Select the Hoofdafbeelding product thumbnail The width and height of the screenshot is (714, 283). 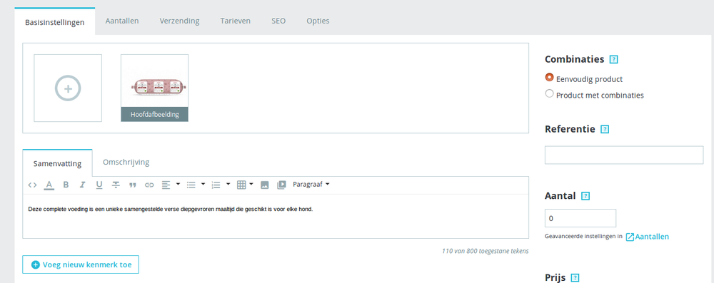154,88
